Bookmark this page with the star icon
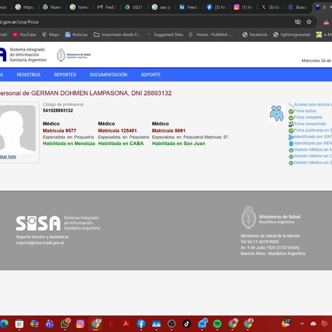The height and width of the screenshot is (332, 332). (x=309, y=22)
